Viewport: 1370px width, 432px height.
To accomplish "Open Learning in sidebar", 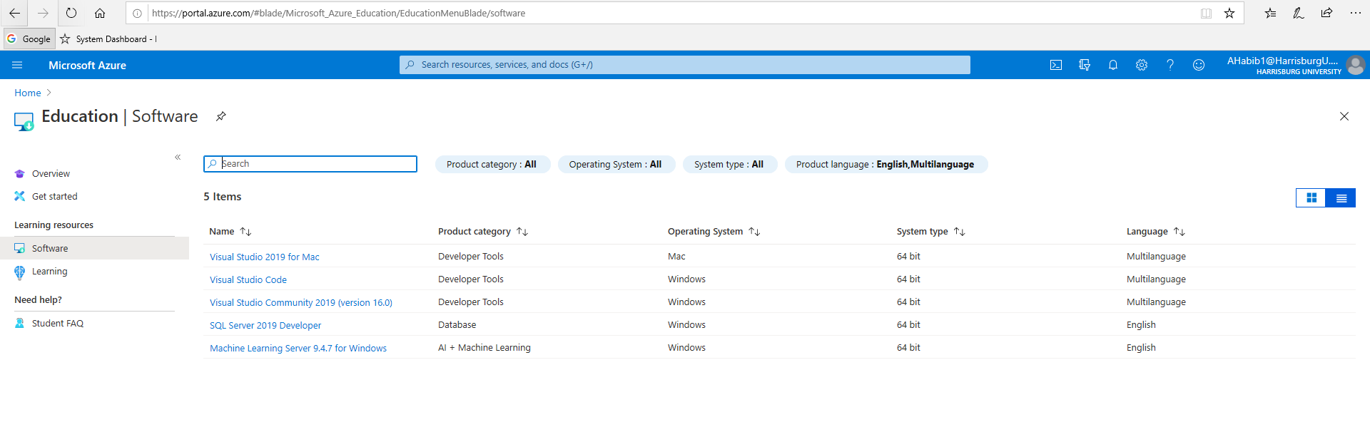I will (50, 271).
